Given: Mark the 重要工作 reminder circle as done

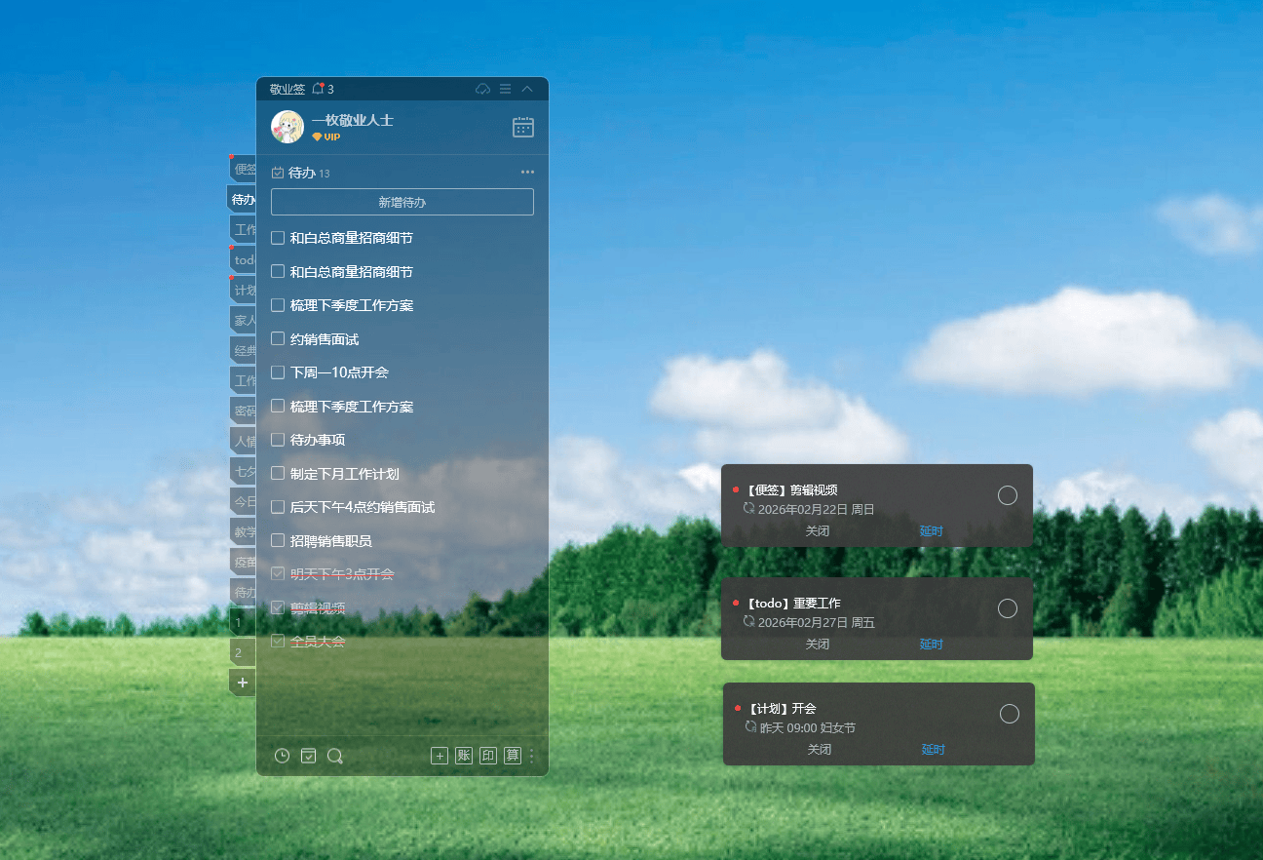Looking at the screenshot, I should 1008,608.
